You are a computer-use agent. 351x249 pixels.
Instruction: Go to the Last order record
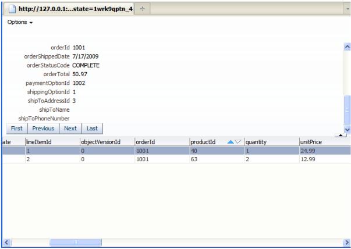click(92, 129)
